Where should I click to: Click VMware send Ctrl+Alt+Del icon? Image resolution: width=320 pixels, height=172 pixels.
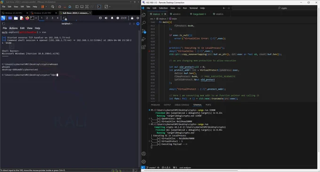pos(52,7)
